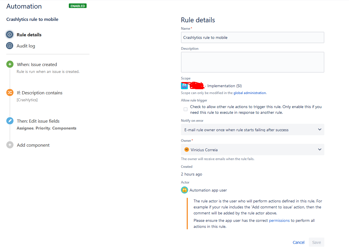Click the [Crashlytics] condition value text
Screen dimensions: 349x249
coord(27,100)
